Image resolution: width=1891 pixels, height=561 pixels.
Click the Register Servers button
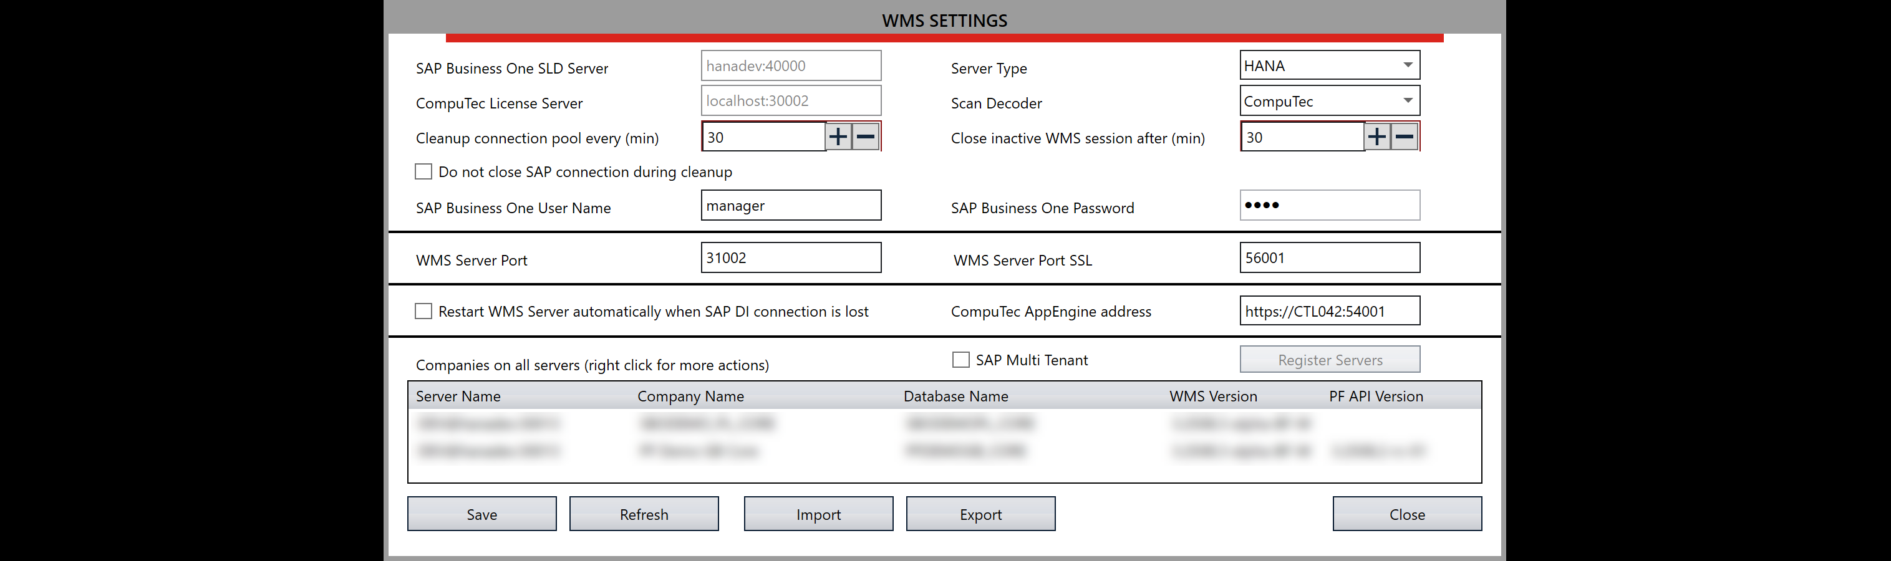1330,359
